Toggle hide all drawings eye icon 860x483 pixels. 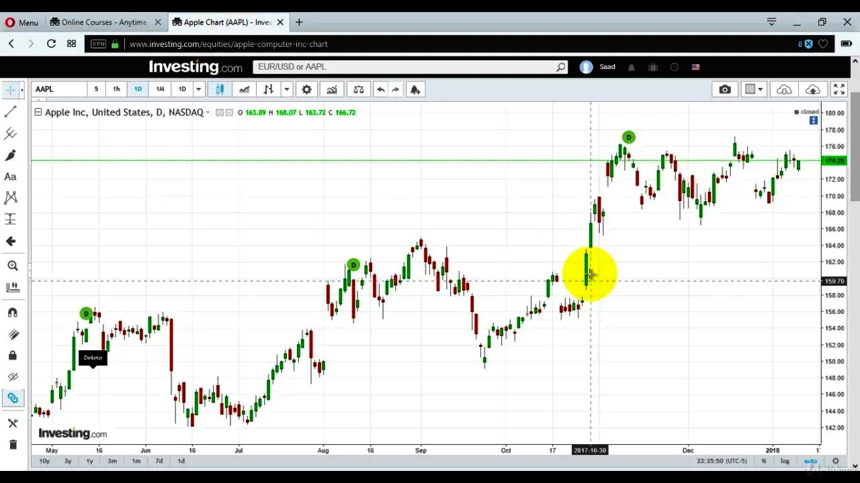(12, 377)
